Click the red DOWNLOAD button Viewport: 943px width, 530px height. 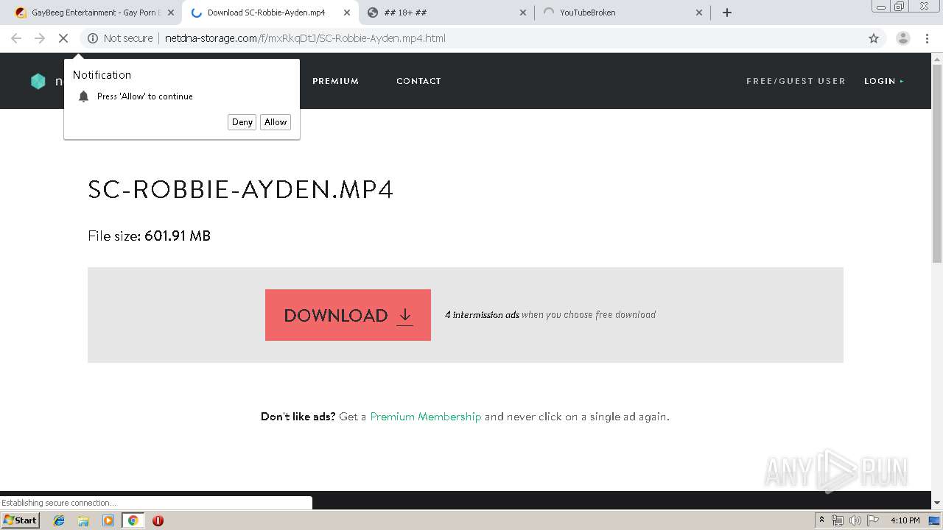tap(348, 315)
